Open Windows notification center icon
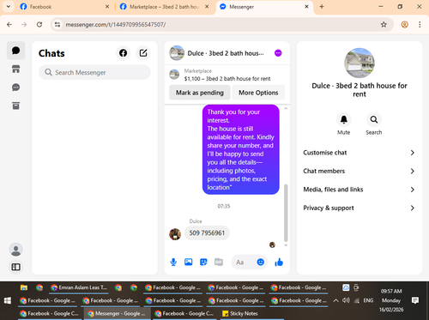 [x=415, y=300]
